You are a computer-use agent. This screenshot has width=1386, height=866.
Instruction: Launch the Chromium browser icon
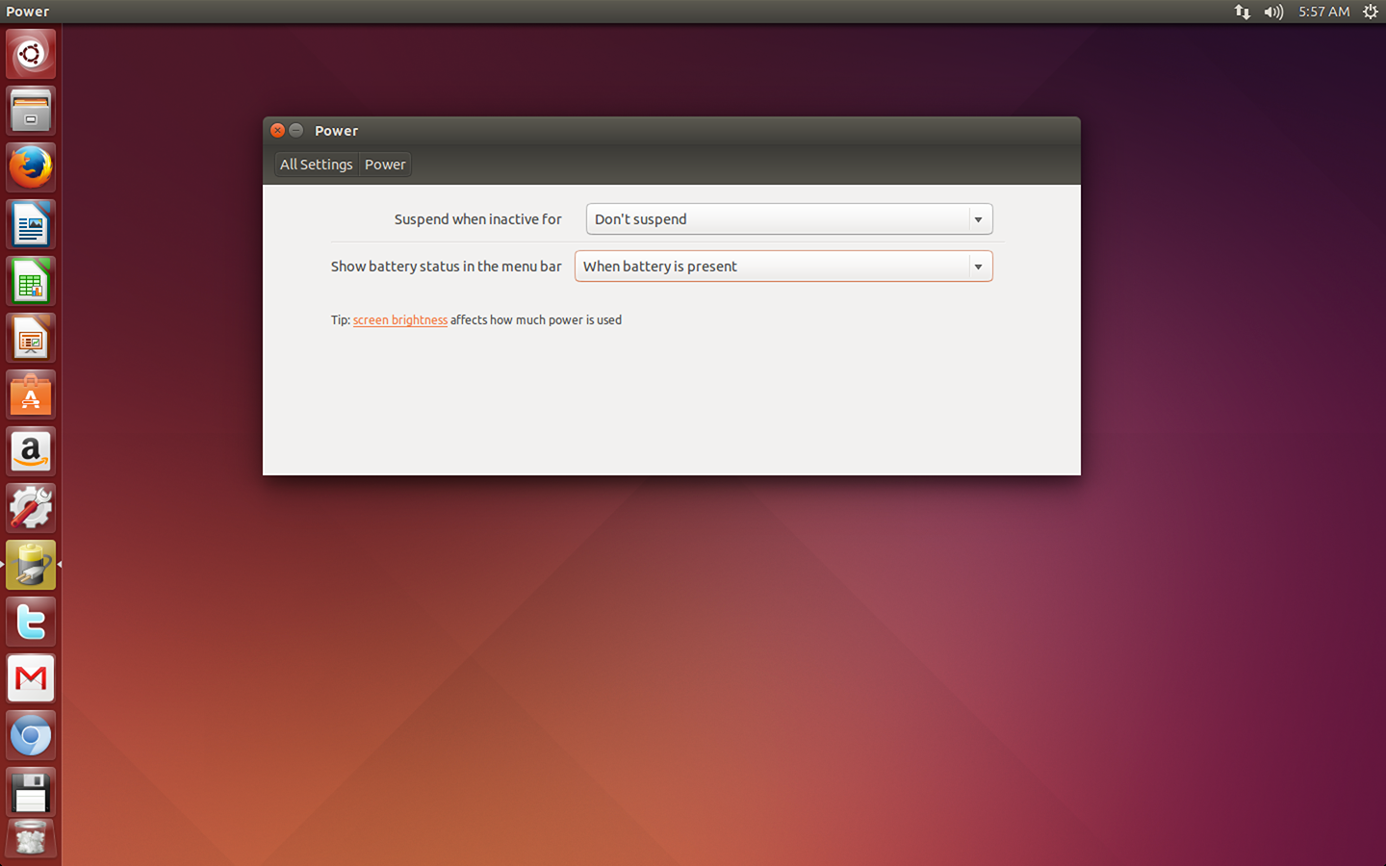(31, 735)
